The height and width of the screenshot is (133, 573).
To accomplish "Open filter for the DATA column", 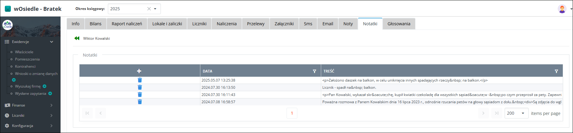I will [x=314, y=71].
